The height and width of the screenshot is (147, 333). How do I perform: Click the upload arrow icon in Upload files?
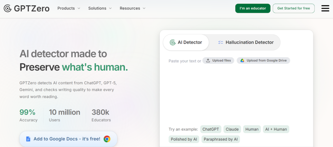208,61
